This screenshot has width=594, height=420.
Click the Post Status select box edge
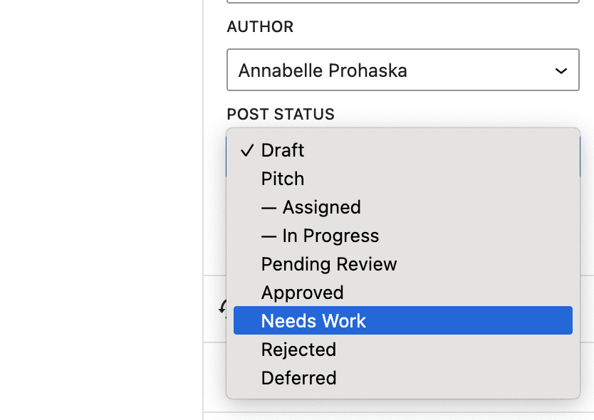click(577, 155)
